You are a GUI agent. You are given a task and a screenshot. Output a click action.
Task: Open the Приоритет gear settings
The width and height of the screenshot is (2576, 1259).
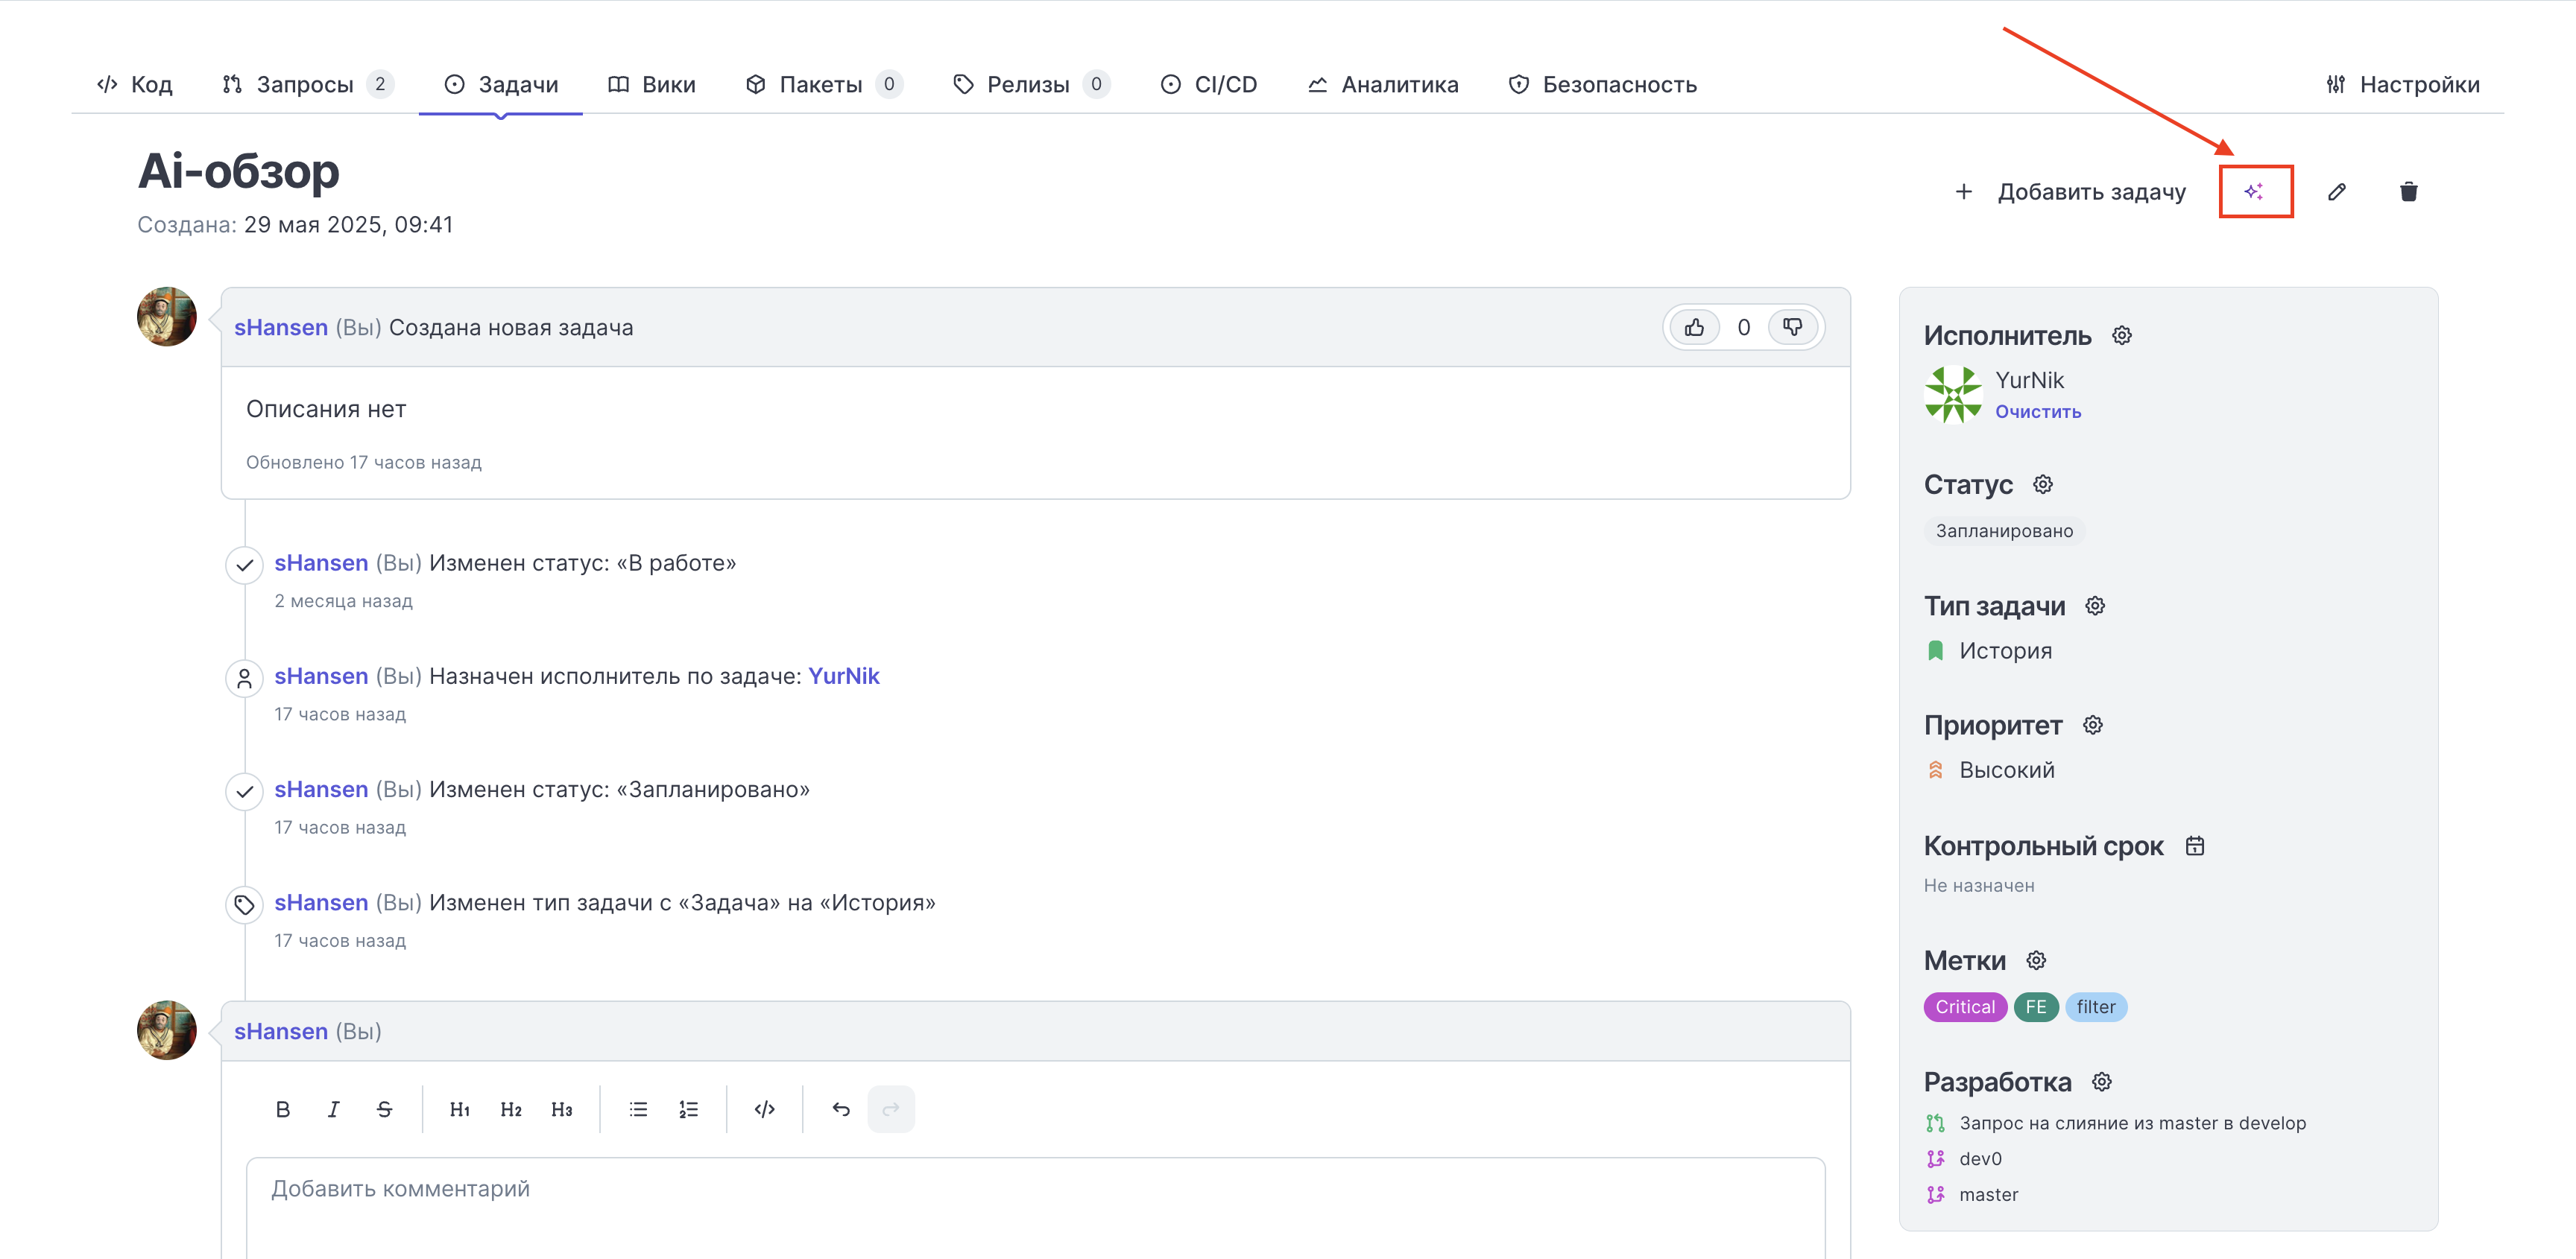point(2093,726)
